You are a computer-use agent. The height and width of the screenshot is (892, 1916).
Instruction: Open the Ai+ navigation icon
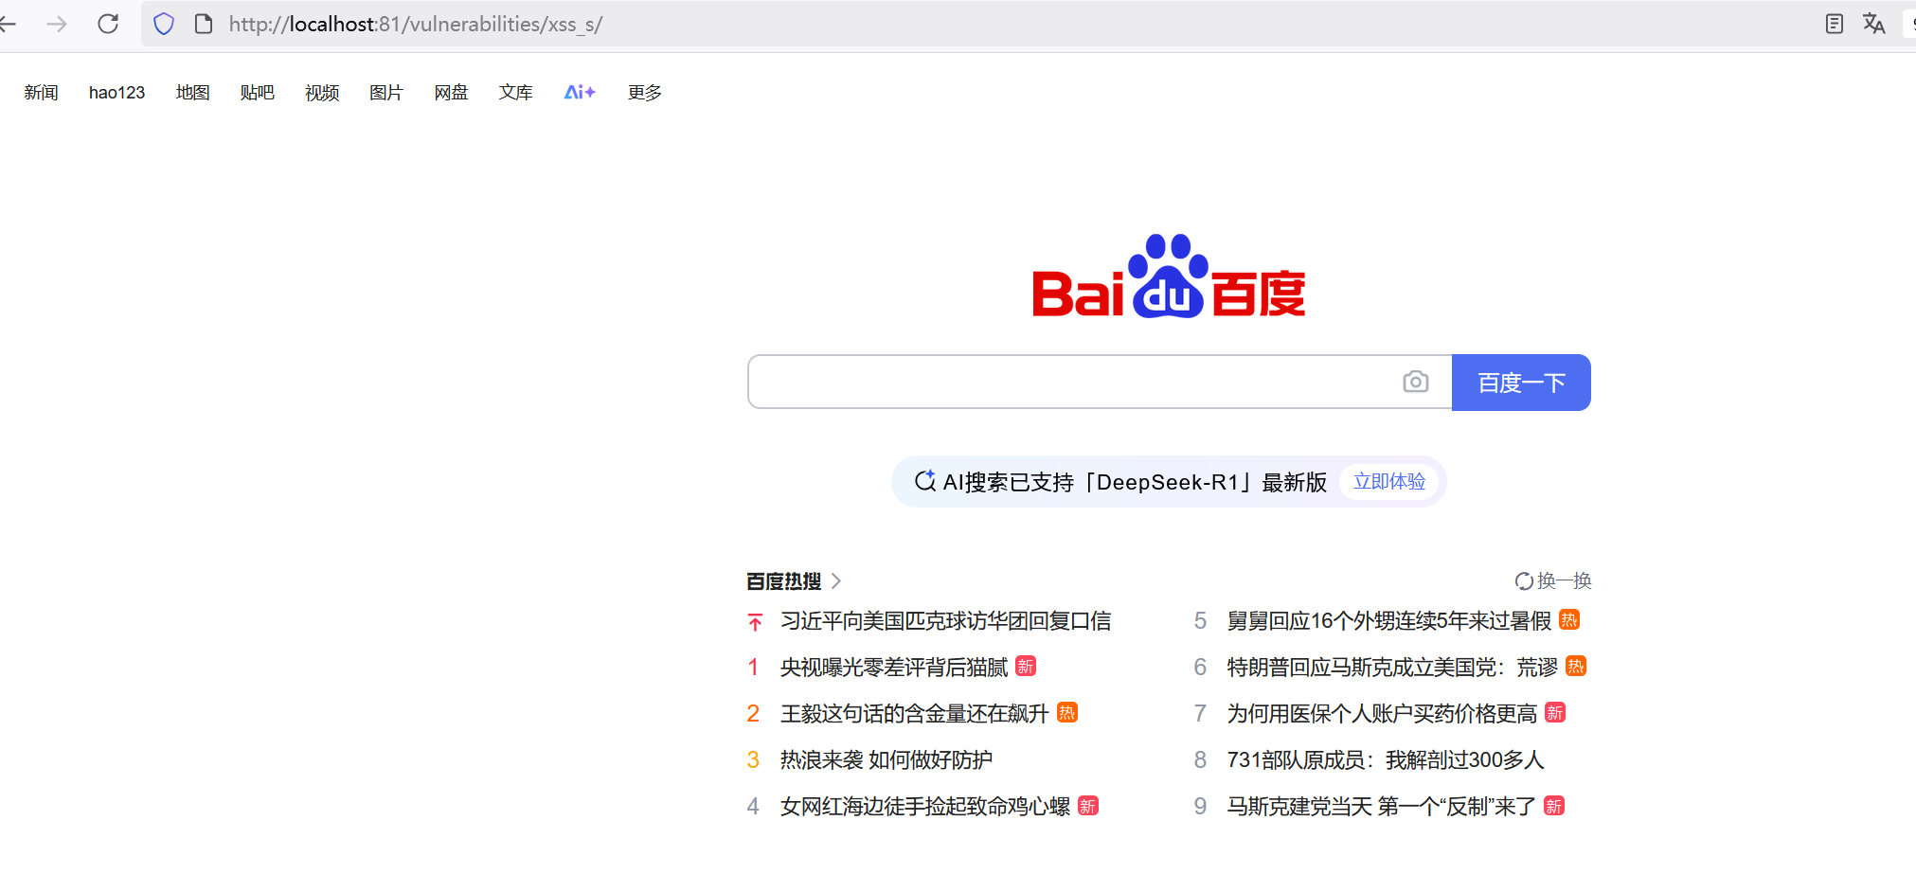(580, 92)
